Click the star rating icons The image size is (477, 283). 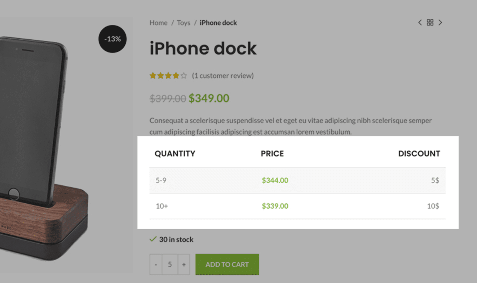coord(168,75)
